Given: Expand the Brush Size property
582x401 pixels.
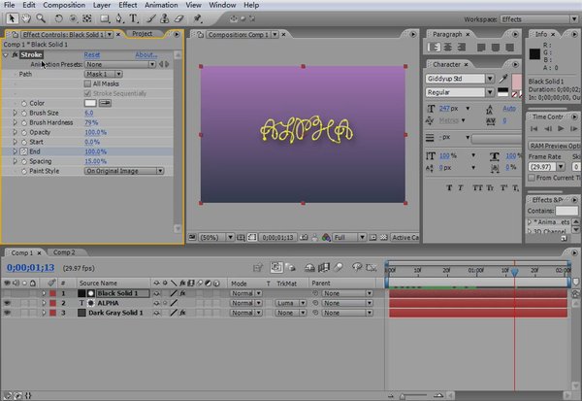Looking at the screenshot, I should [15, 113].
